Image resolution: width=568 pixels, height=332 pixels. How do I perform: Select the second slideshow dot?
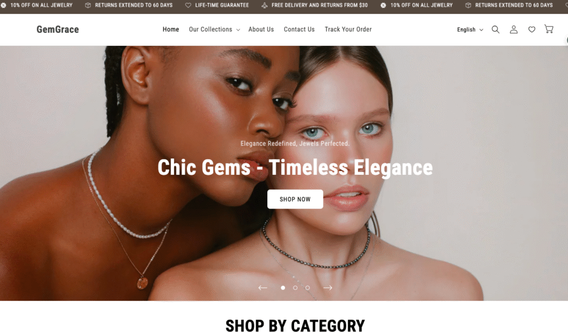295,288
